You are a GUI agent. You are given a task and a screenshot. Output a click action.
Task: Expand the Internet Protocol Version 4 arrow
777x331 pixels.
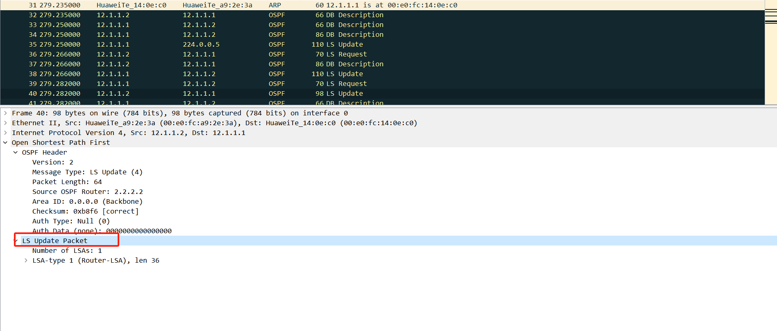(5, 133)
